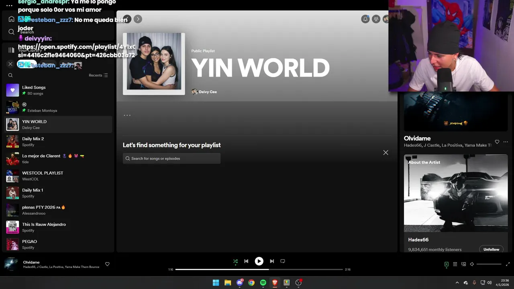
Task: Click the volume slider
Action: tap(489, 264)
